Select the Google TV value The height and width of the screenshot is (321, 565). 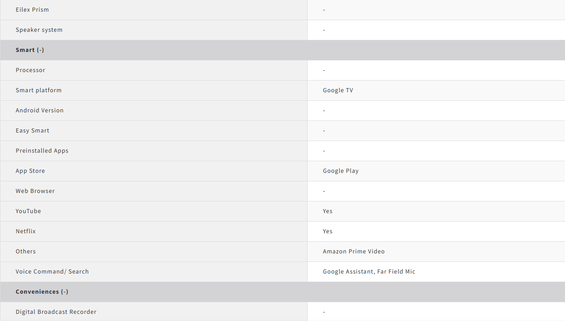click(338, 90)
